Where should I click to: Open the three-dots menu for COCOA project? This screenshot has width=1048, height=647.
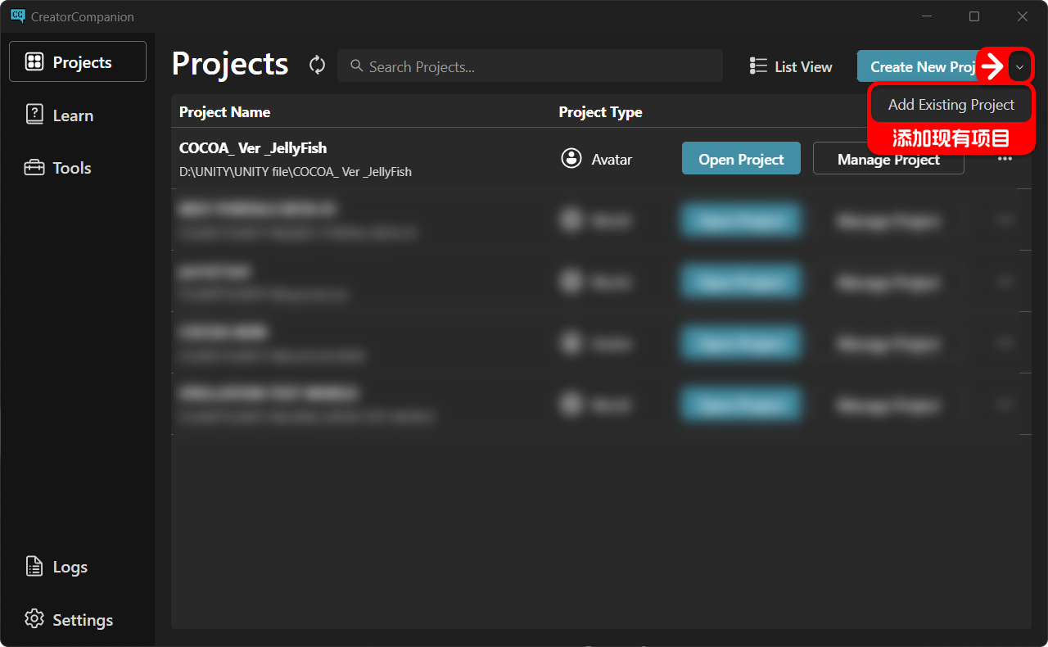(1005, 159)
